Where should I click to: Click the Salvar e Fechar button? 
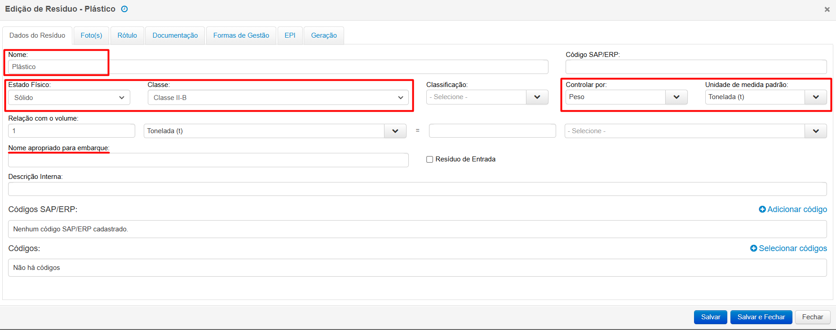(x=761, y=317)
